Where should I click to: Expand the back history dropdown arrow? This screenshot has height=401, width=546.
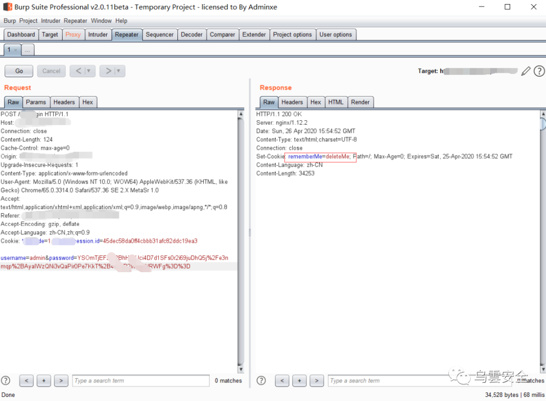89,71
